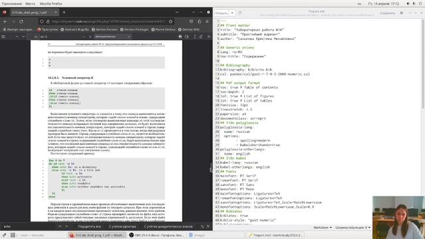Image resolution: width=425 pixels, height=239 pixels.
Task: Find next match in PDF
Action: 66,226
